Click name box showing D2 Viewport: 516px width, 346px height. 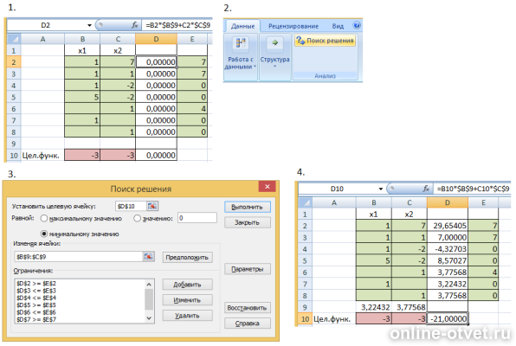(46, 25)
